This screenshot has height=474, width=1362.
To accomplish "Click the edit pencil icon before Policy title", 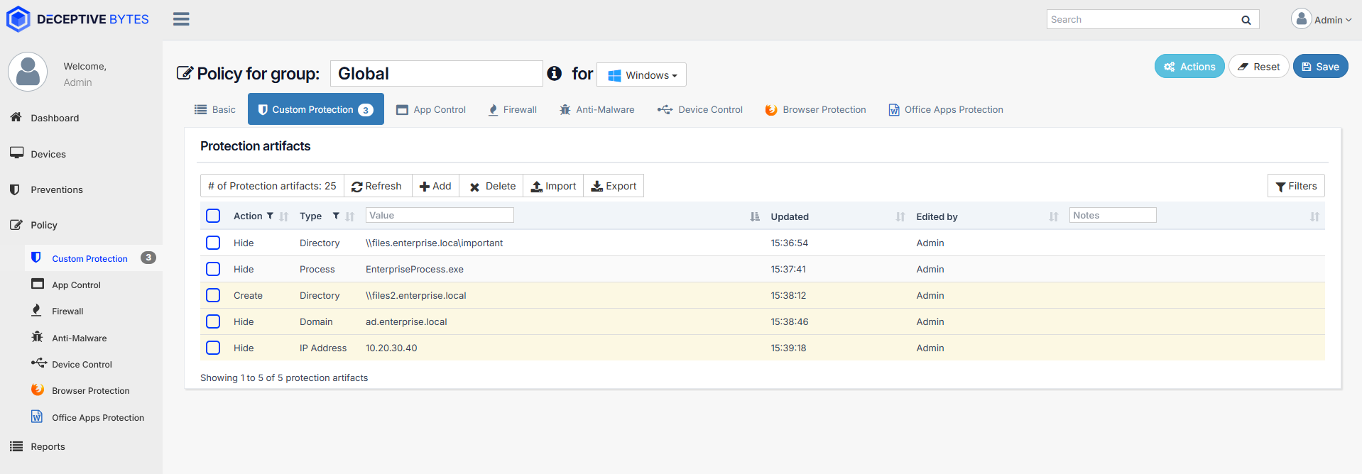I will [x=185, y=73].
